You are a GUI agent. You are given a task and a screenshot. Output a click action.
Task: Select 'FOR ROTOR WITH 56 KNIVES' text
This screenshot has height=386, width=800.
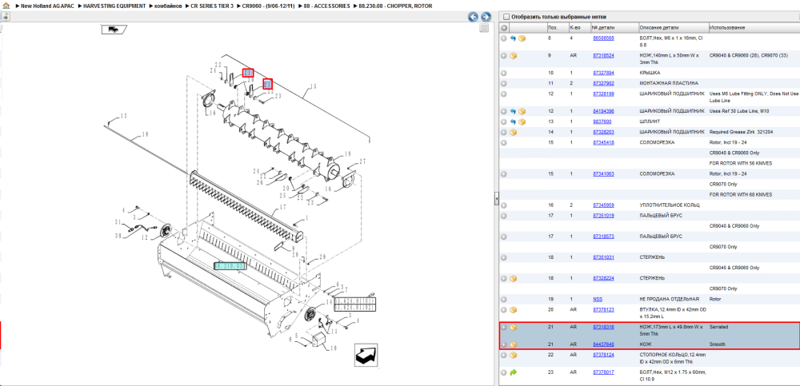[740, 163]
